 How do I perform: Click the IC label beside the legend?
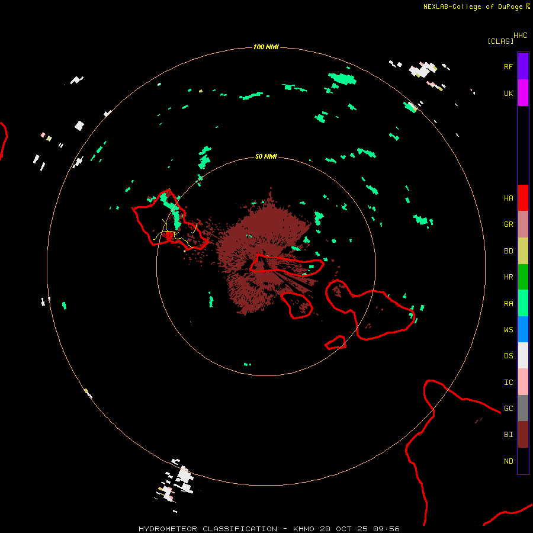click(x=508, y=383)
